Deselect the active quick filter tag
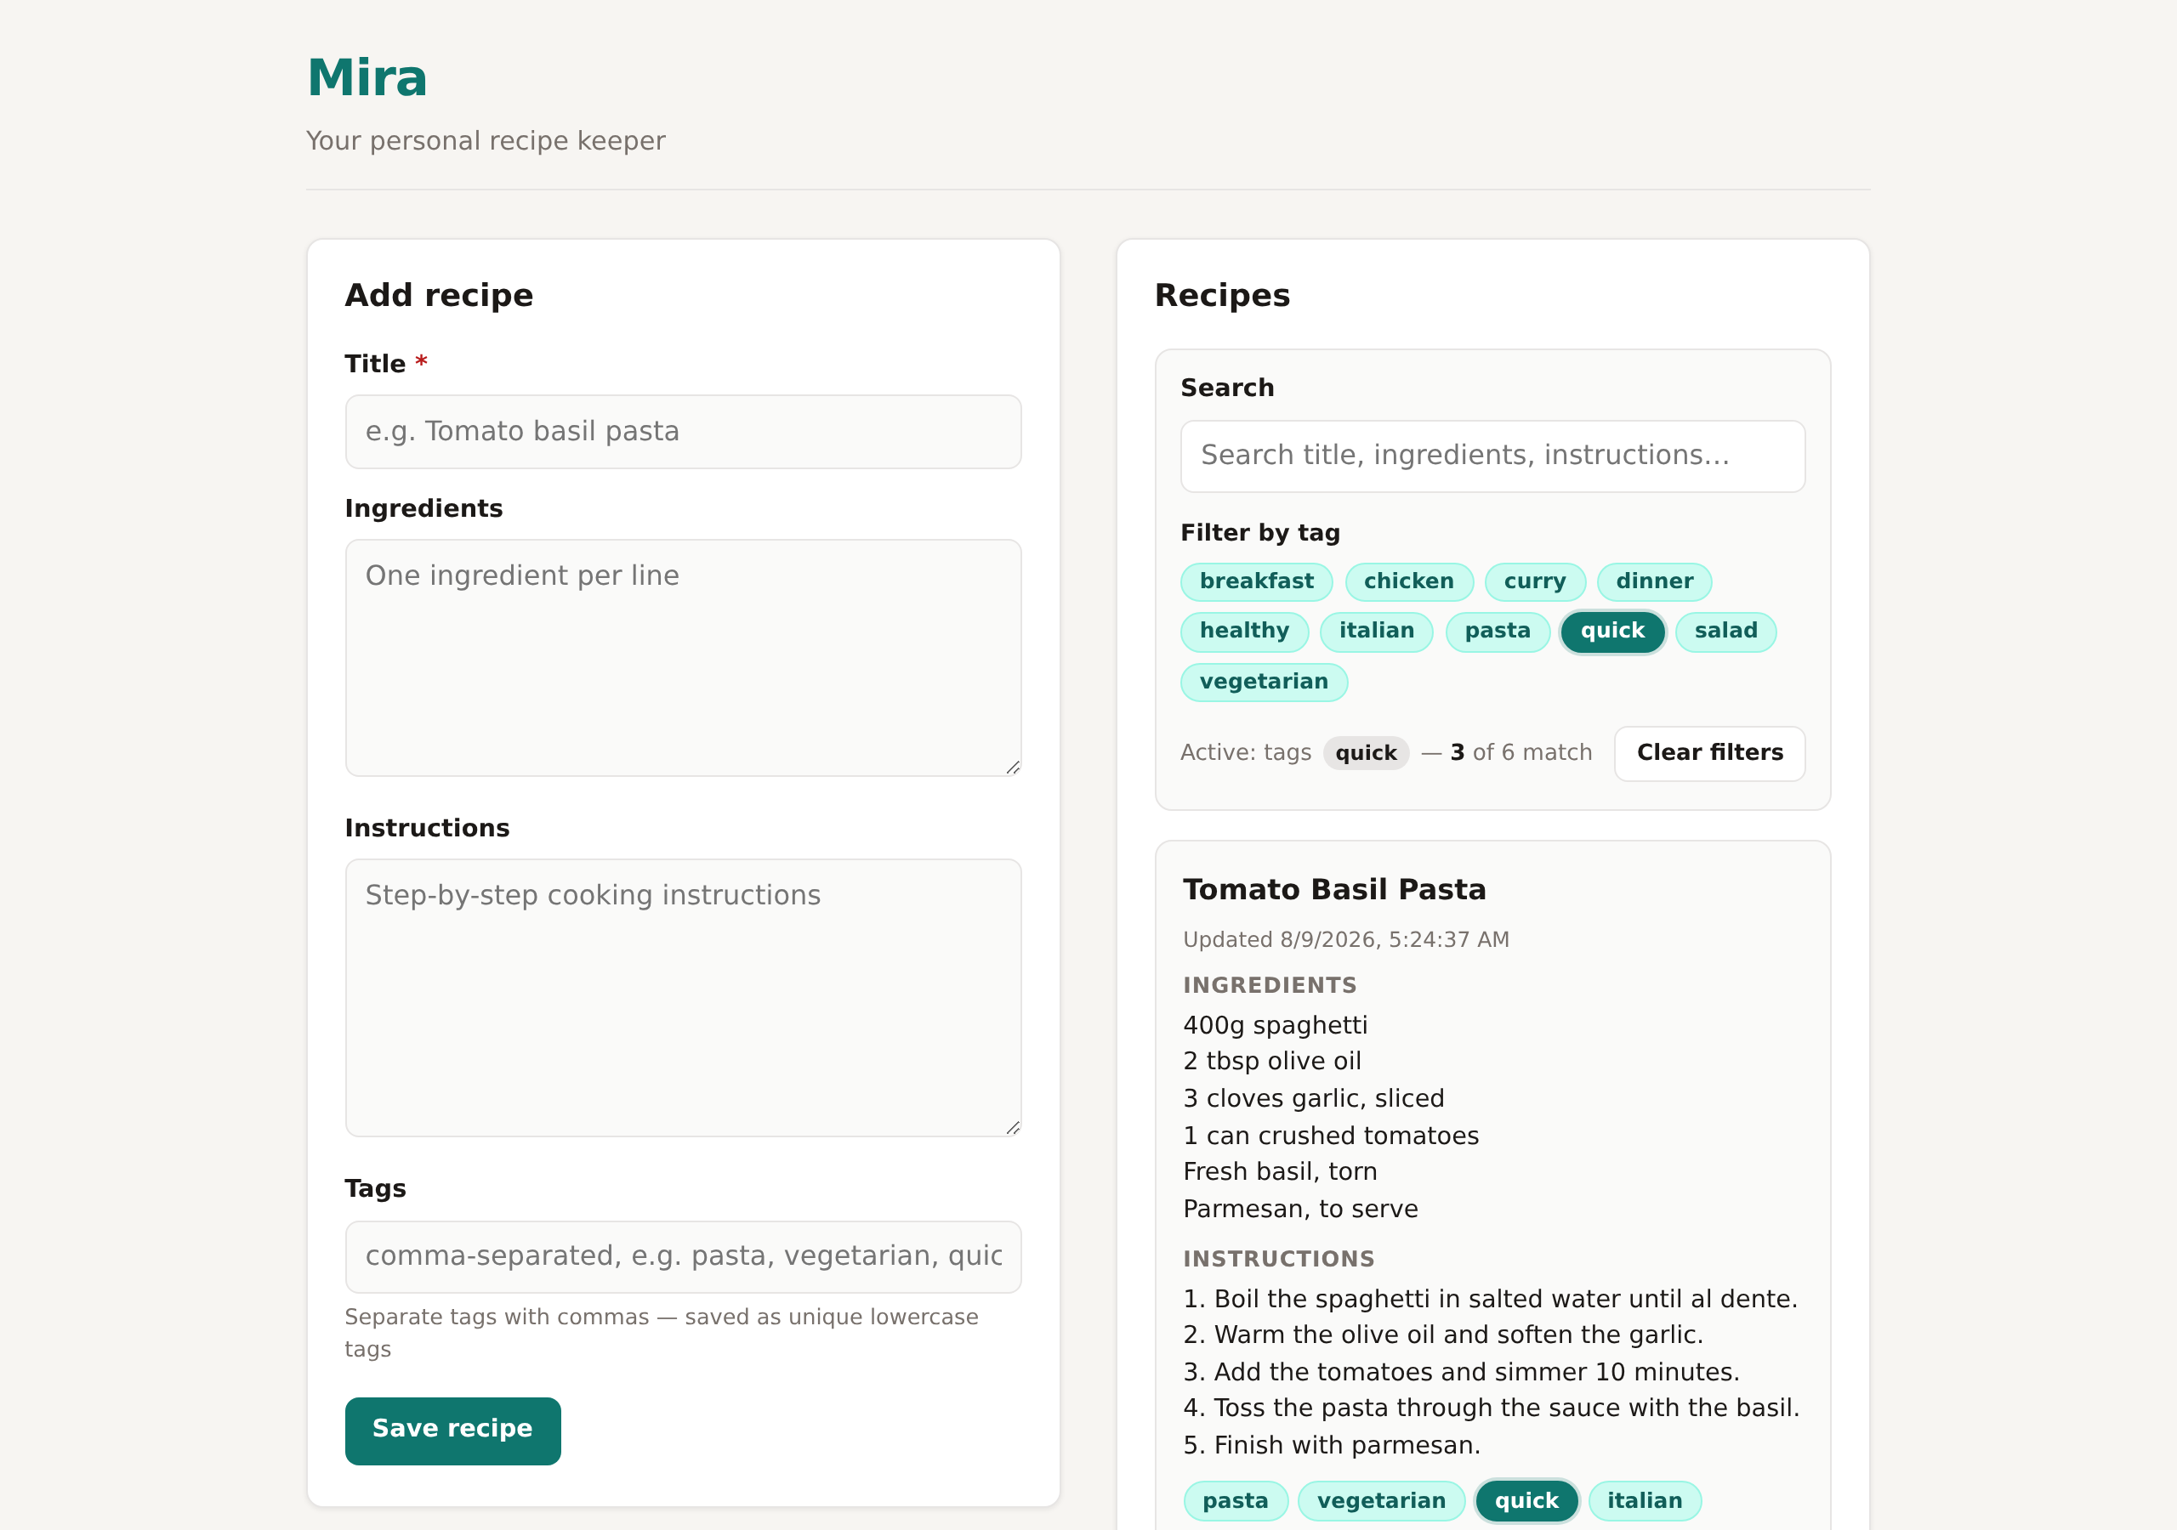The height and width of the screenshot is (1530, 2177). tap(1611, 632)
